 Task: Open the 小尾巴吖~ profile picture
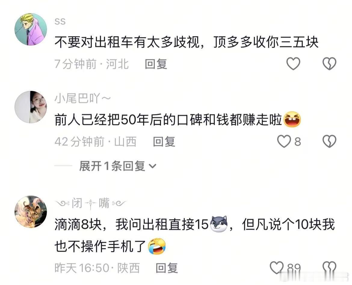tap(30, 107)
